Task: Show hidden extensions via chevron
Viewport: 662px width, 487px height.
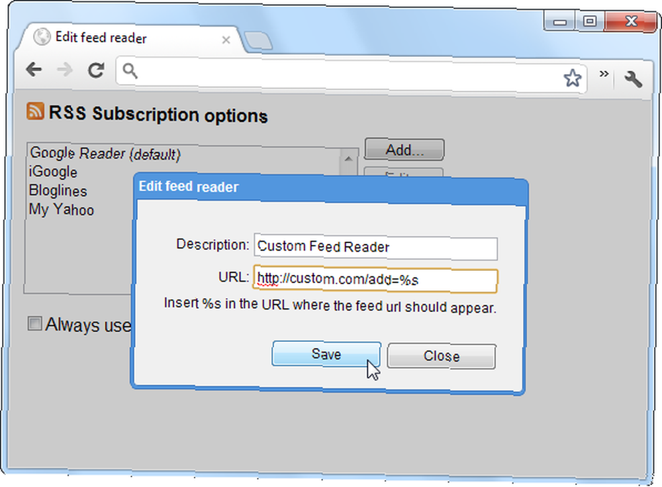Action: [x=604, y=74]
